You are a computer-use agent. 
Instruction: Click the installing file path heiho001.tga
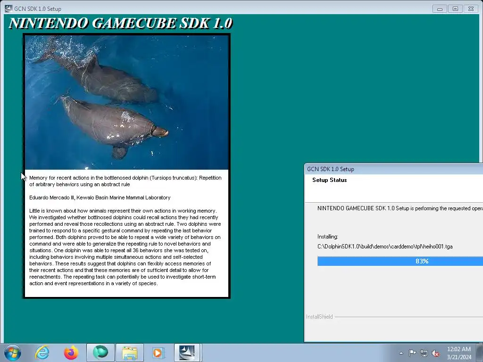pos(385,247)
